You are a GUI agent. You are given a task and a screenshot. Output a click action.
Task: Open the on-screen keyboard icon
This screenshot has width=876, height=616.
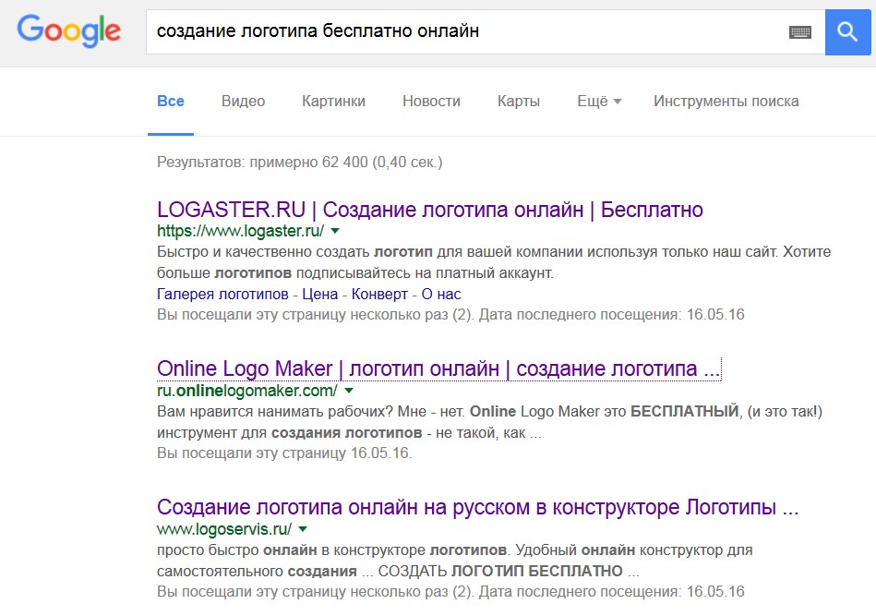tap(799, 32)
